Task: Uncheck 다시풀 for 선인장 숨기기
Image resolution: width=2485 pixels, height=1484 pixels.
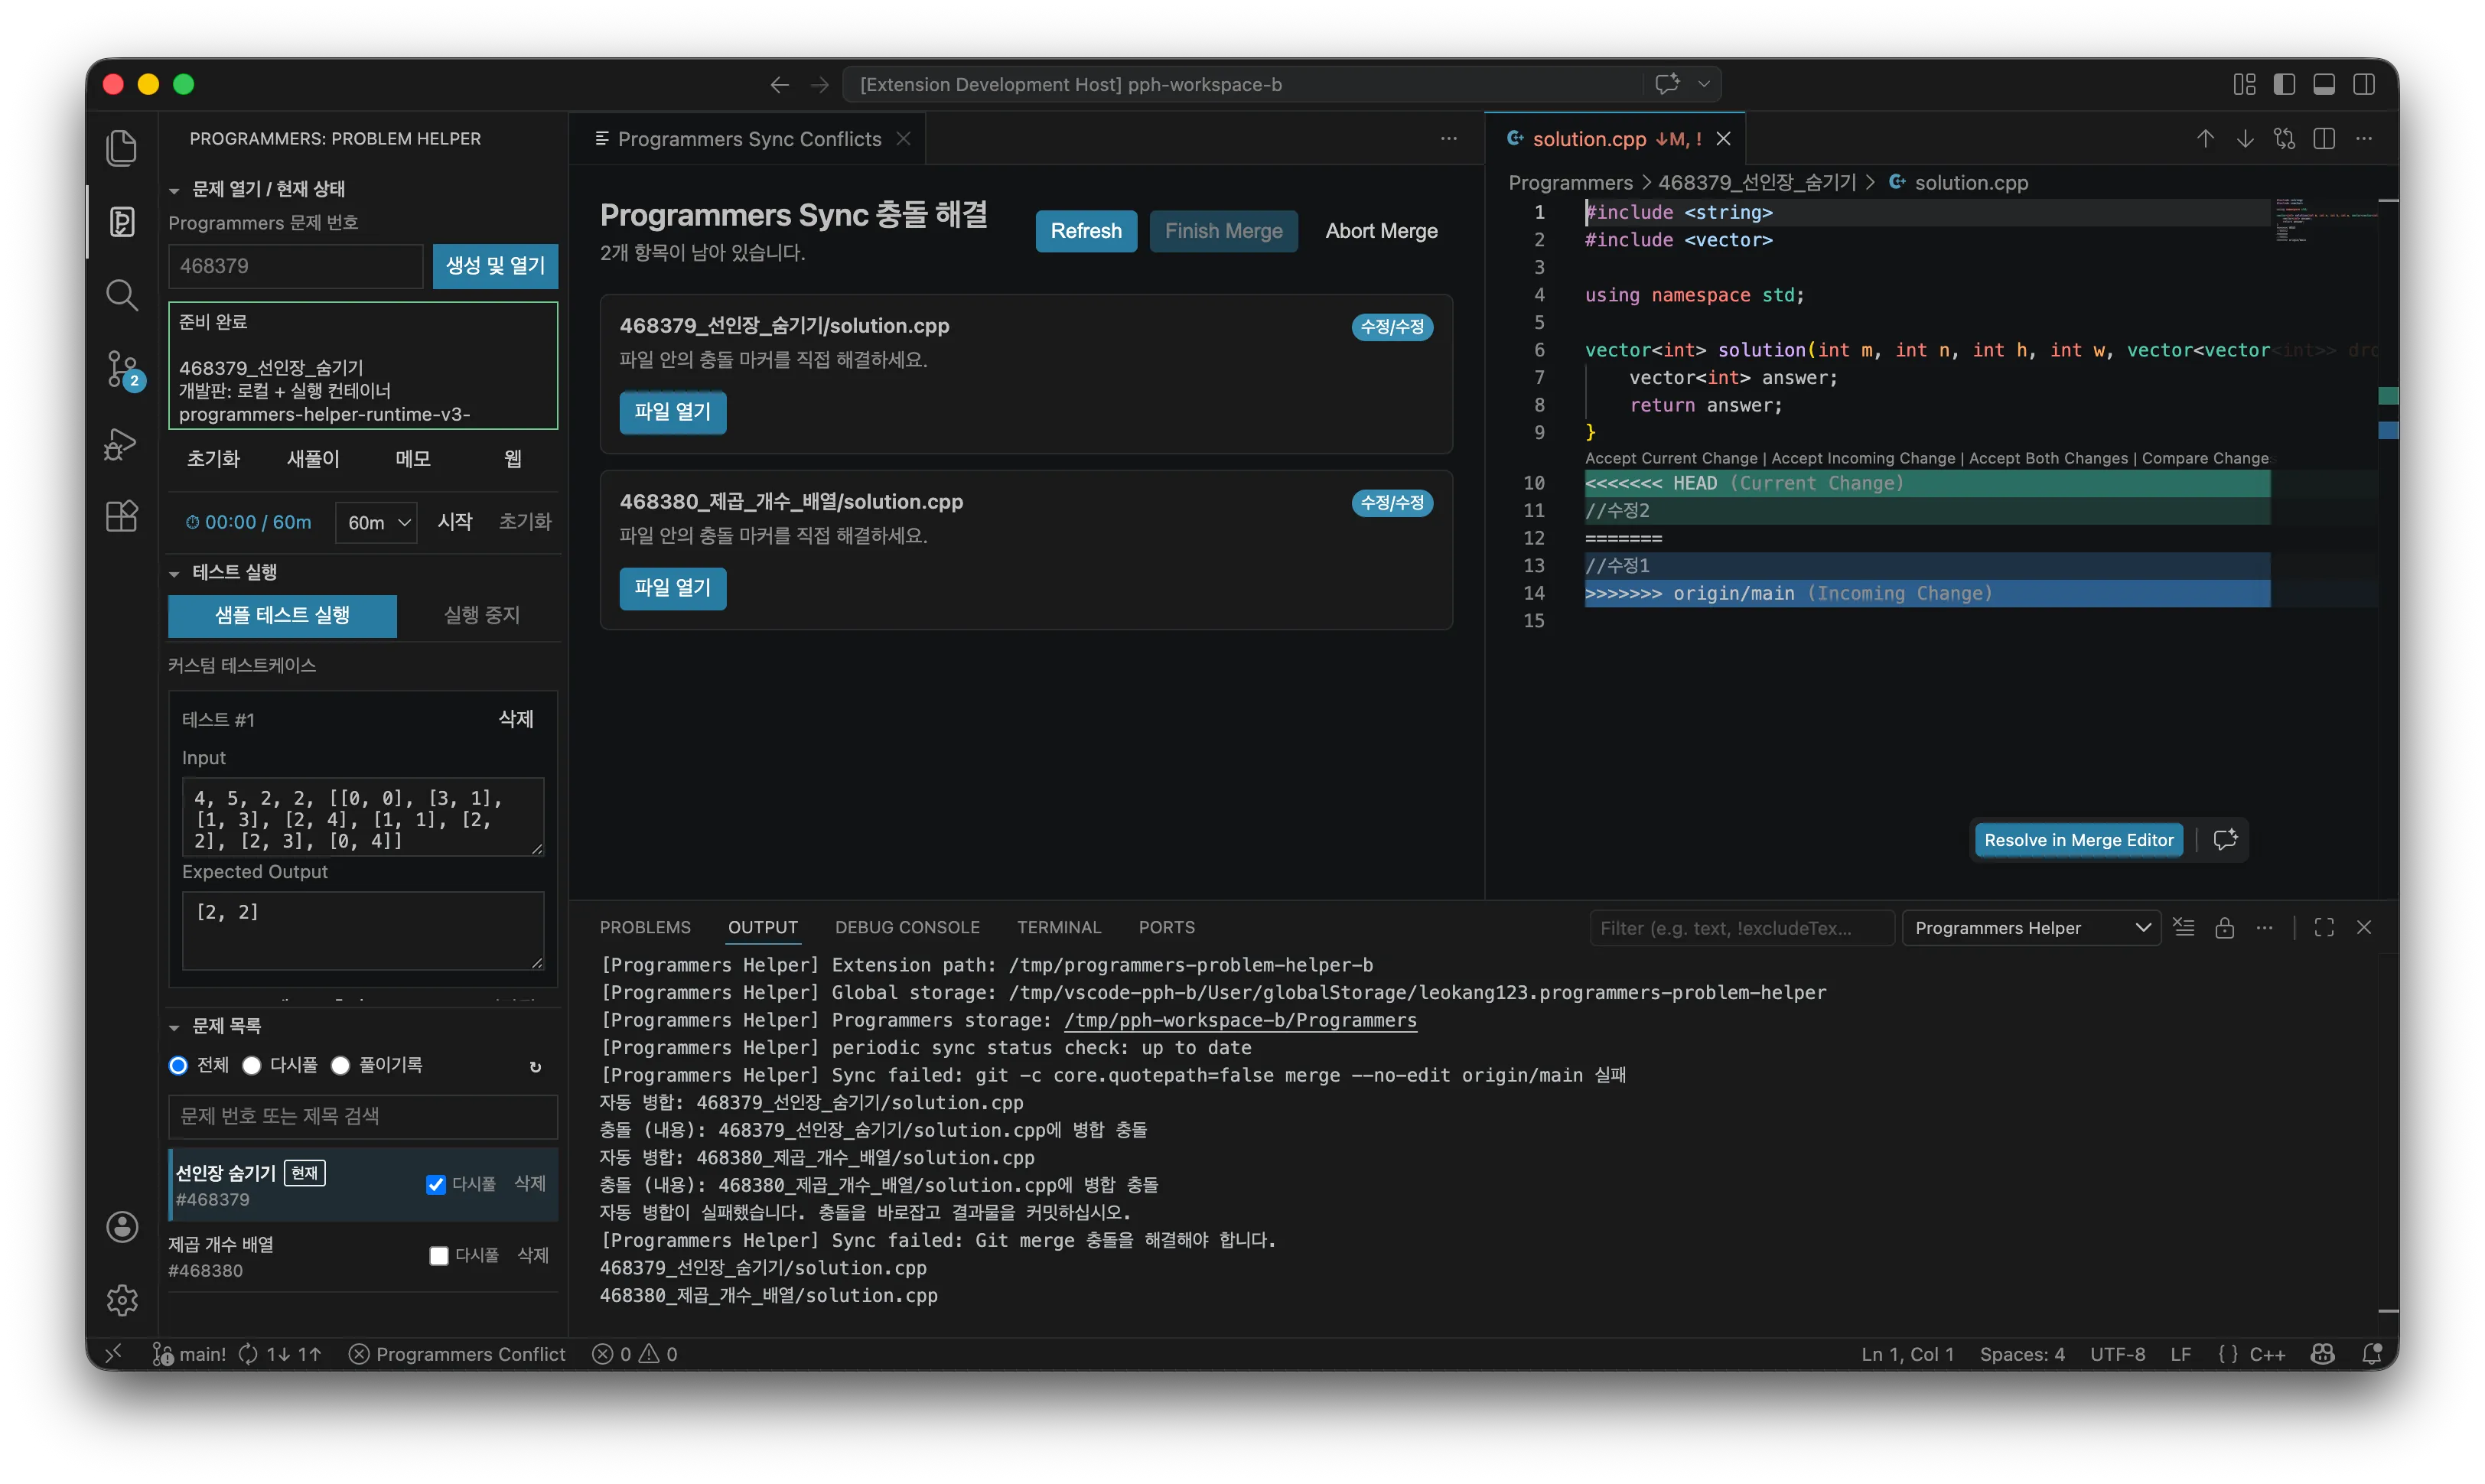Action: coord(436,1184)
